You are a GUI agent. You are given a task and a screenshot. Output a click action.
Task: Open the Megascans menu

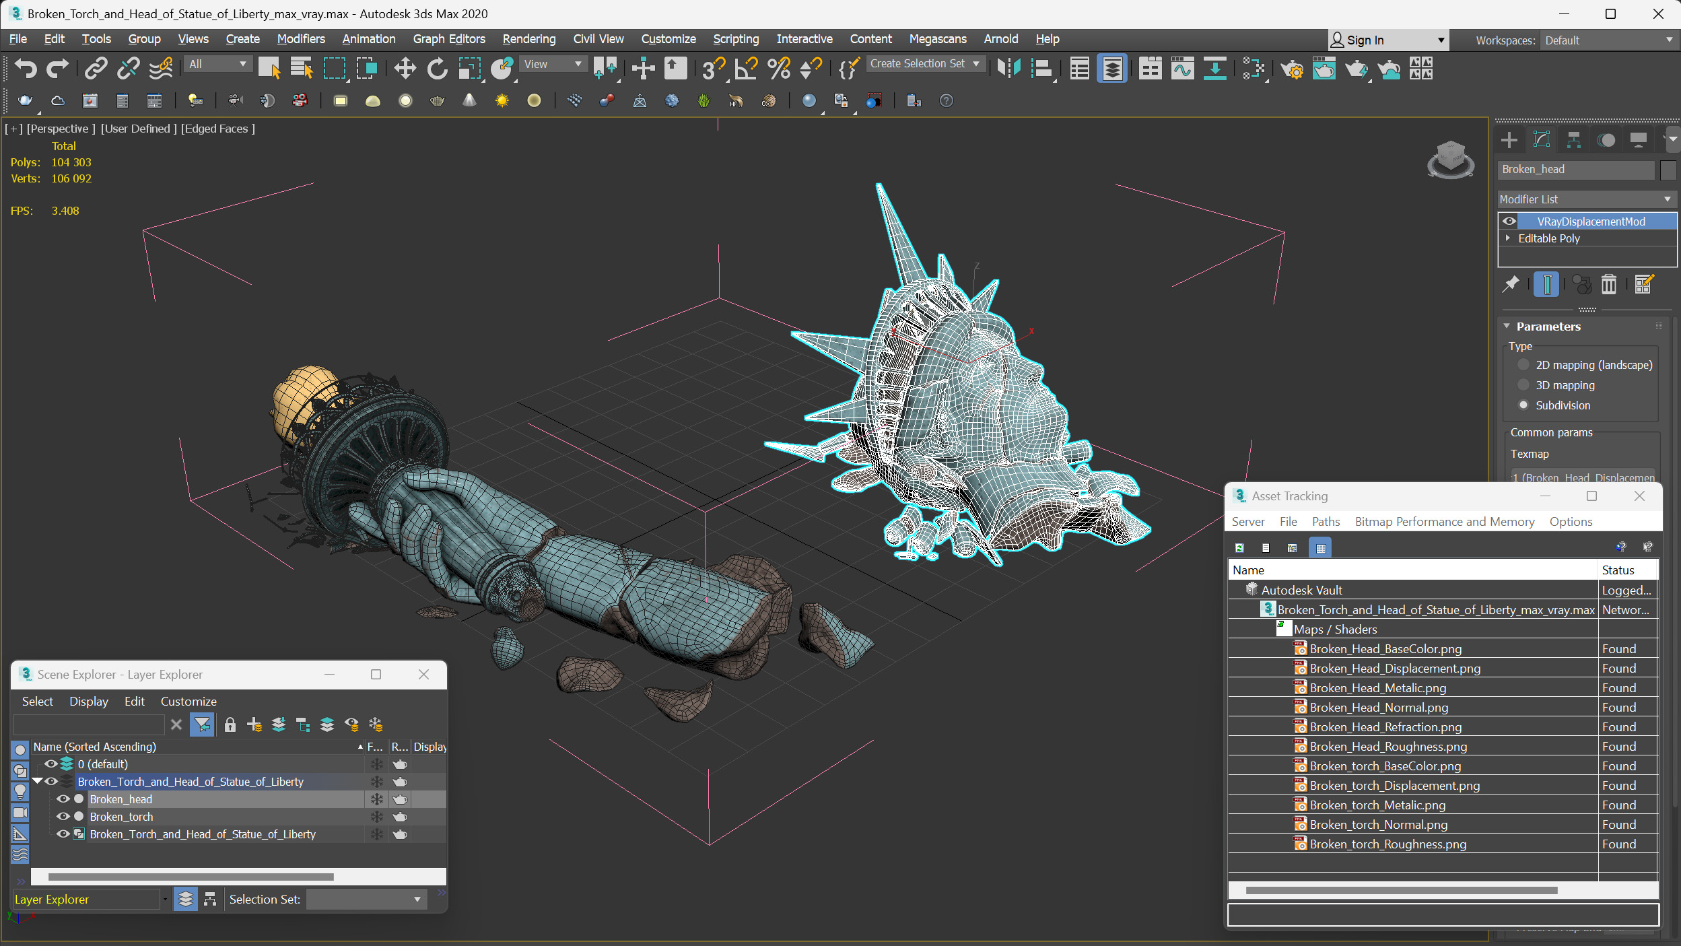(x=937, y=39)
